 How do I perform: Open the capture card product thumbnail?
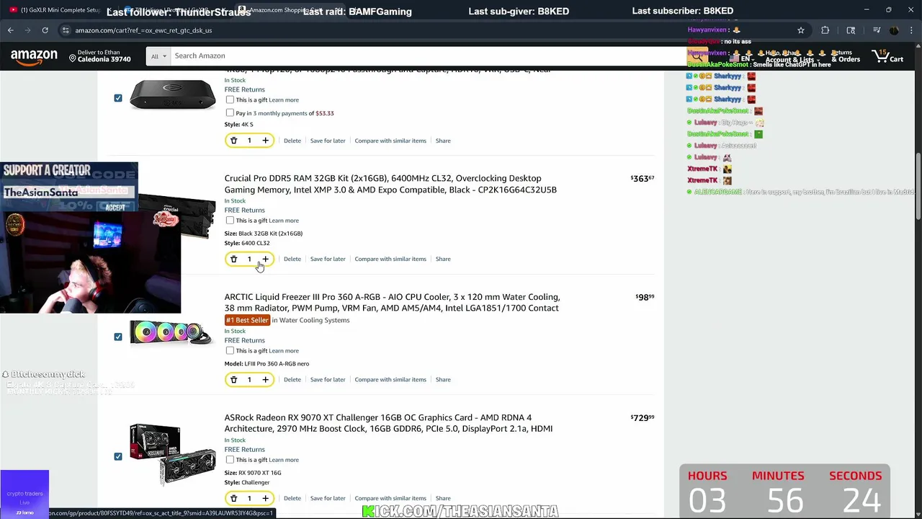point(173,95)
